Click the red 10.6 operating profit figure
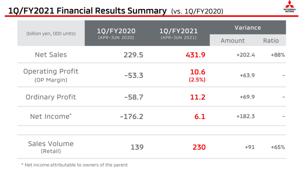 (198, 72)
